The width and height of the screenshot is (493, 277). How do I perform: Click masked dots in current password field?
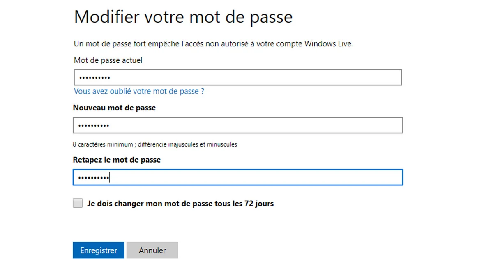[94, 78]
